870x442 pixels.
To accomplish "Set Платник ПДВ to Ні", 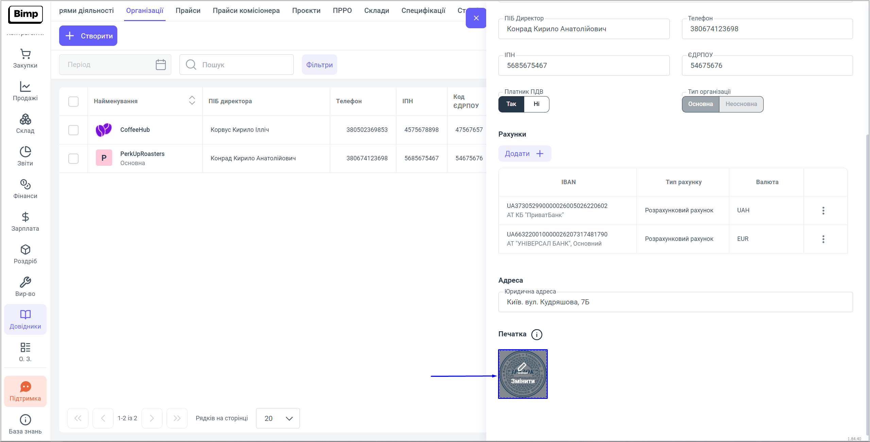I will (536, 104).
